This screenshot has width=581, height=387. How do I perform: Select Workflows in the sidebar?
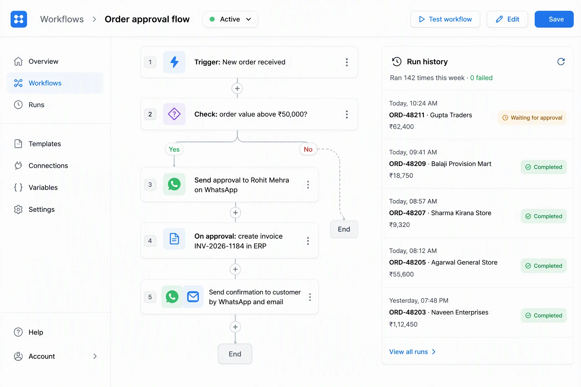coord(55,83)
